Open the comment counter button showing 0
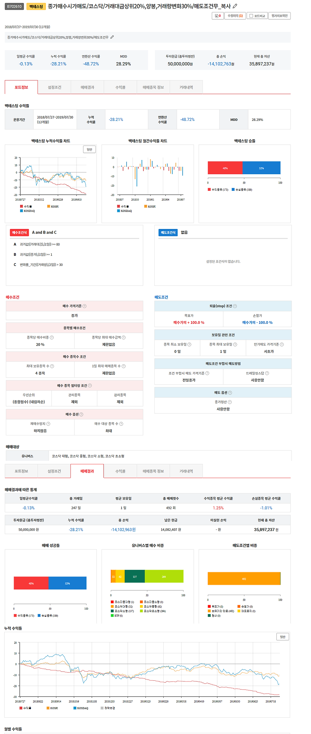The height and width of the screenshot is (734, 311). pyautogui.click(x=217, y=16)
